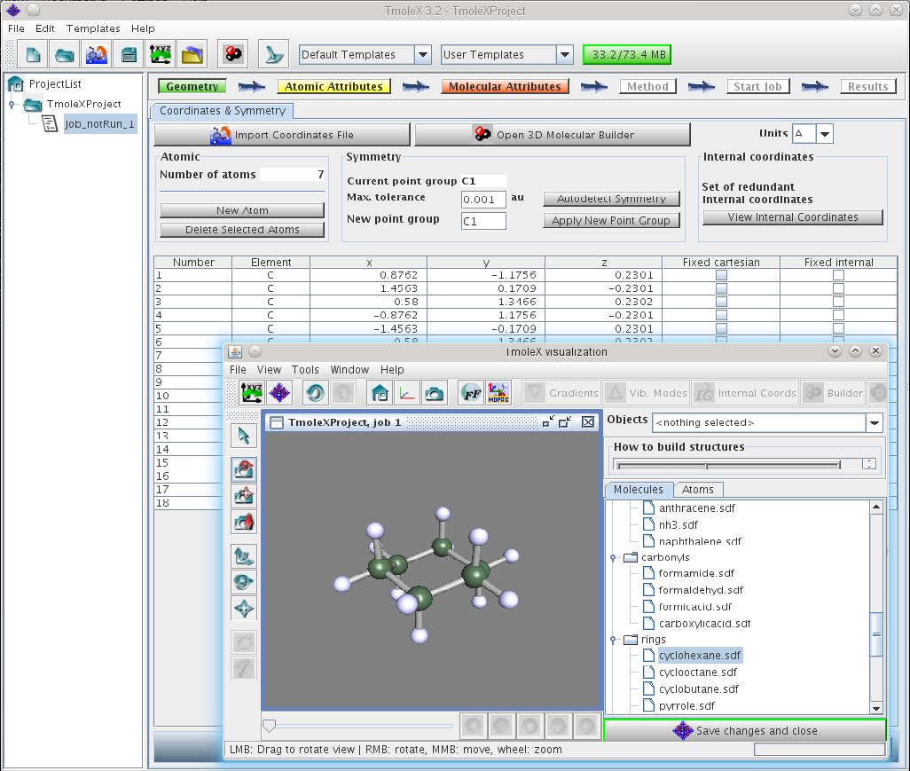
Task: Click Open 3D Molecular Builder button
Action: [553, 135]
